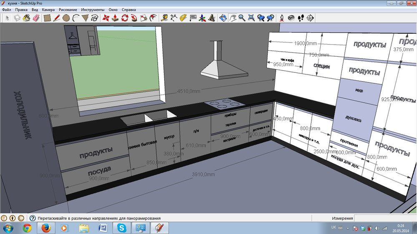Select the Move tool

[x=106, y=18]
